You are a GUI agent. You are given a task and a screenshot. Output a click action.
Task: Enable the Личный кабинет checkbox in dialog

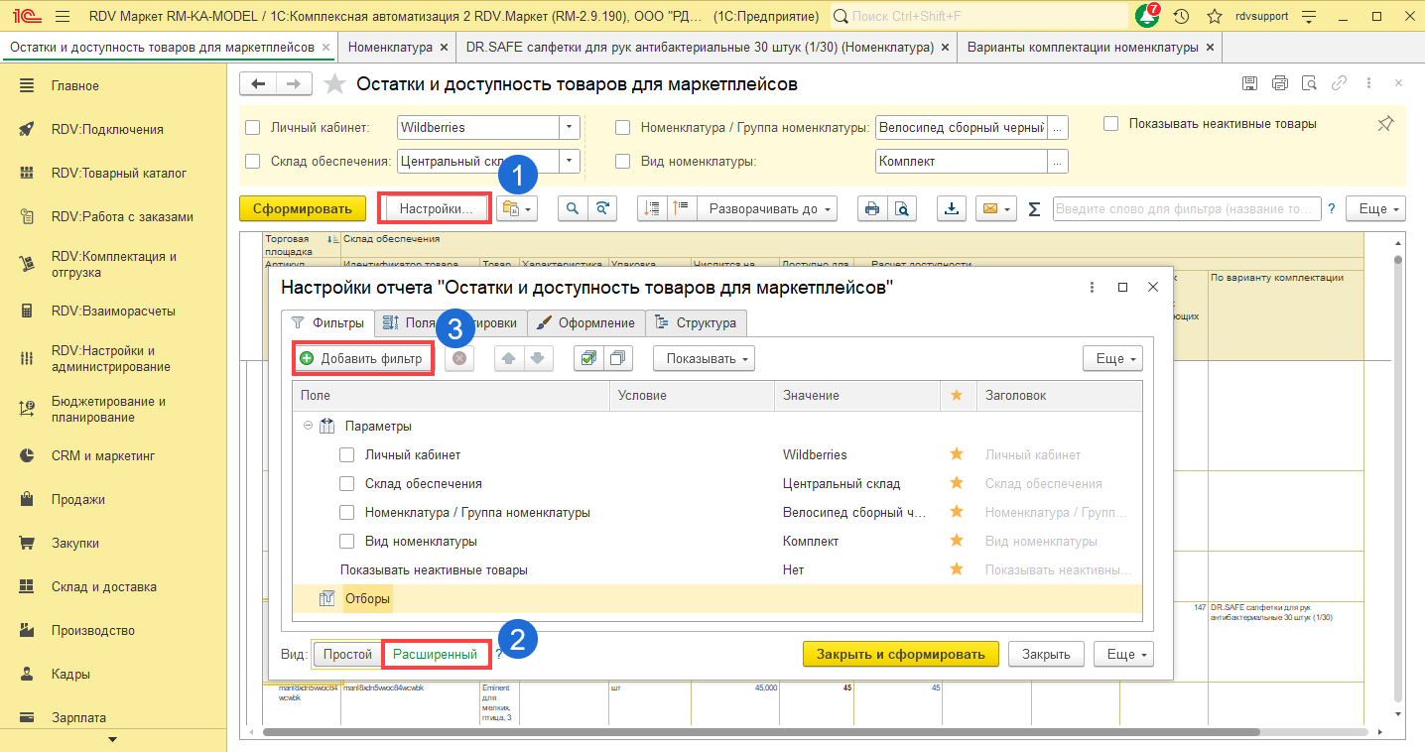(347, 454)
